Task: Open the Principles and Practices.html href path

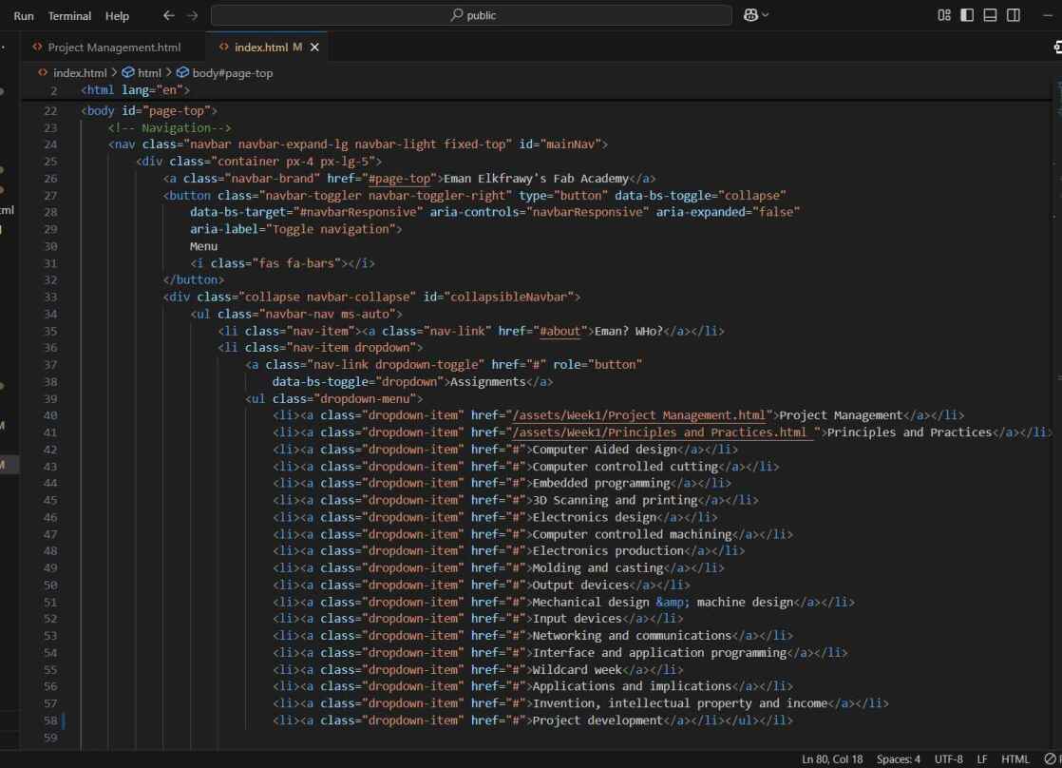Action: coord(662,432)
